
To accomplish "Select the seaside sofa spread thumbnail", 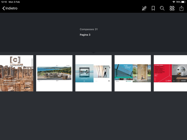I will (54, 73).
